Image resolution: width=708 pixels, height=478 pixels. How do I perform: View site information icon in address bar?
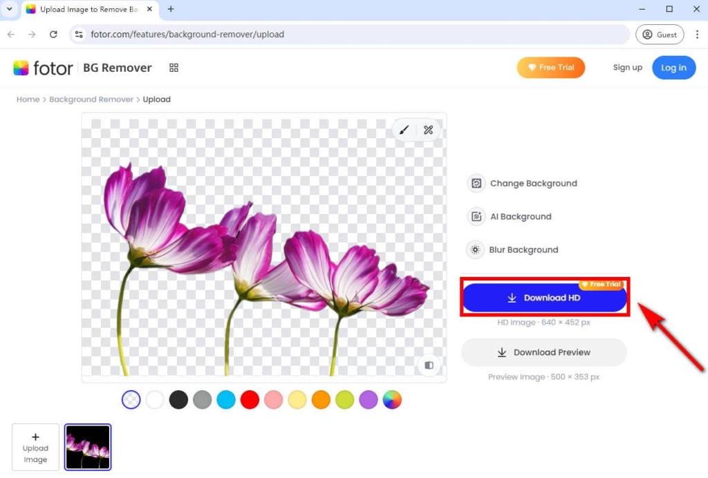point(79,35)
